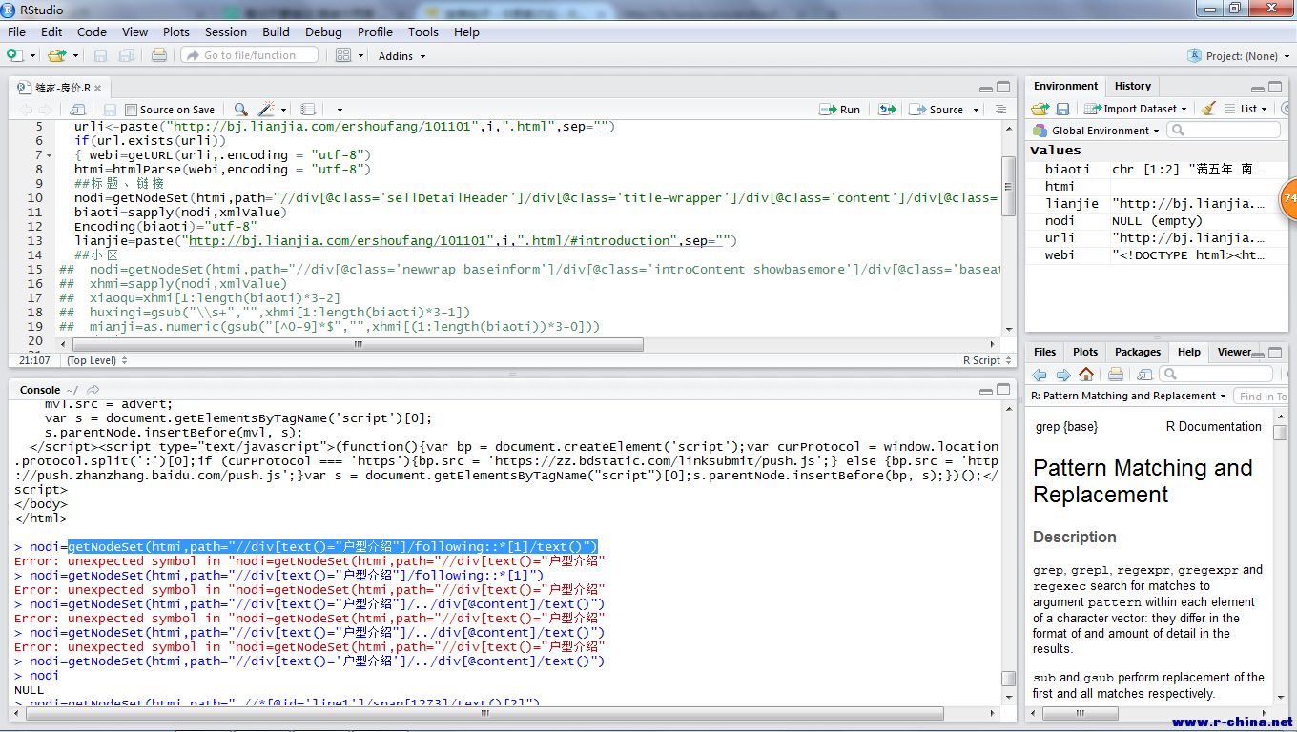This screenshot has width=1297, height=732.
Task: Print the current file from main toolbar
Action: tap(158, 55)
